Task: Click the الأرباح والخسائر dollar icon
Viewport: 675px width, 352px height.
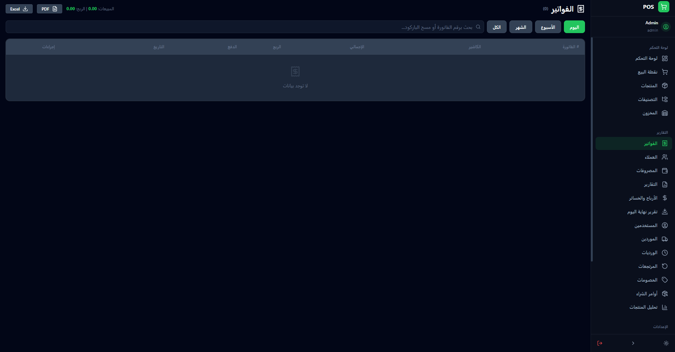Action: [665, 198]
